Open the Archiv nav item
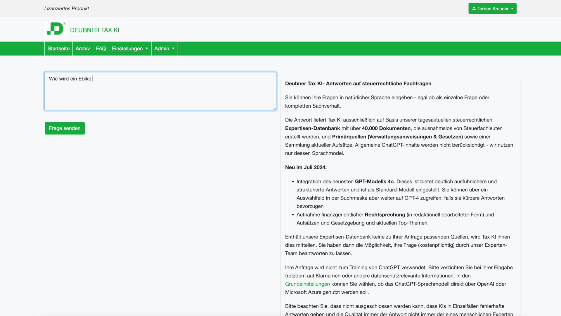 tap(83, 49)
